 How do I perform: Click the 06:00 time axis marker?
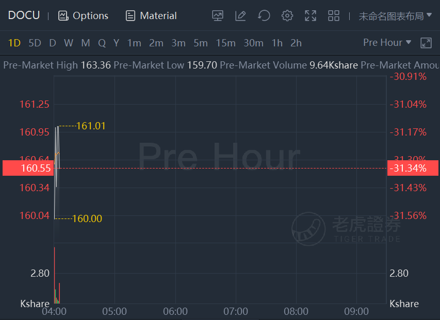tap(175, 311)
